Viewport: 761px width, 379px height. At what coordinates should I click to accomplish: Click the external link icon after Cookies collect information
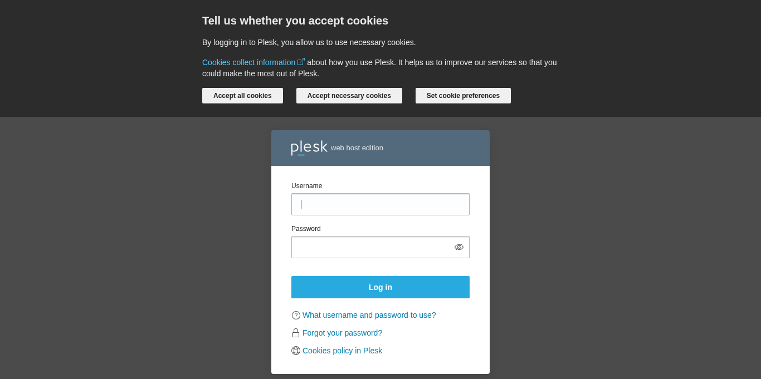coord(301,62)
